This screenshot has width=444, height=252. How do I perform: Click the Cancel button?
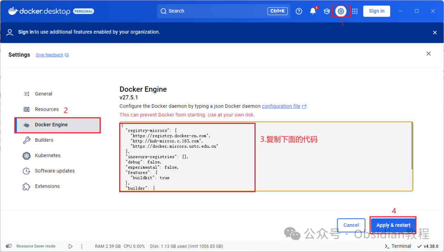click(x=351, y=225)
